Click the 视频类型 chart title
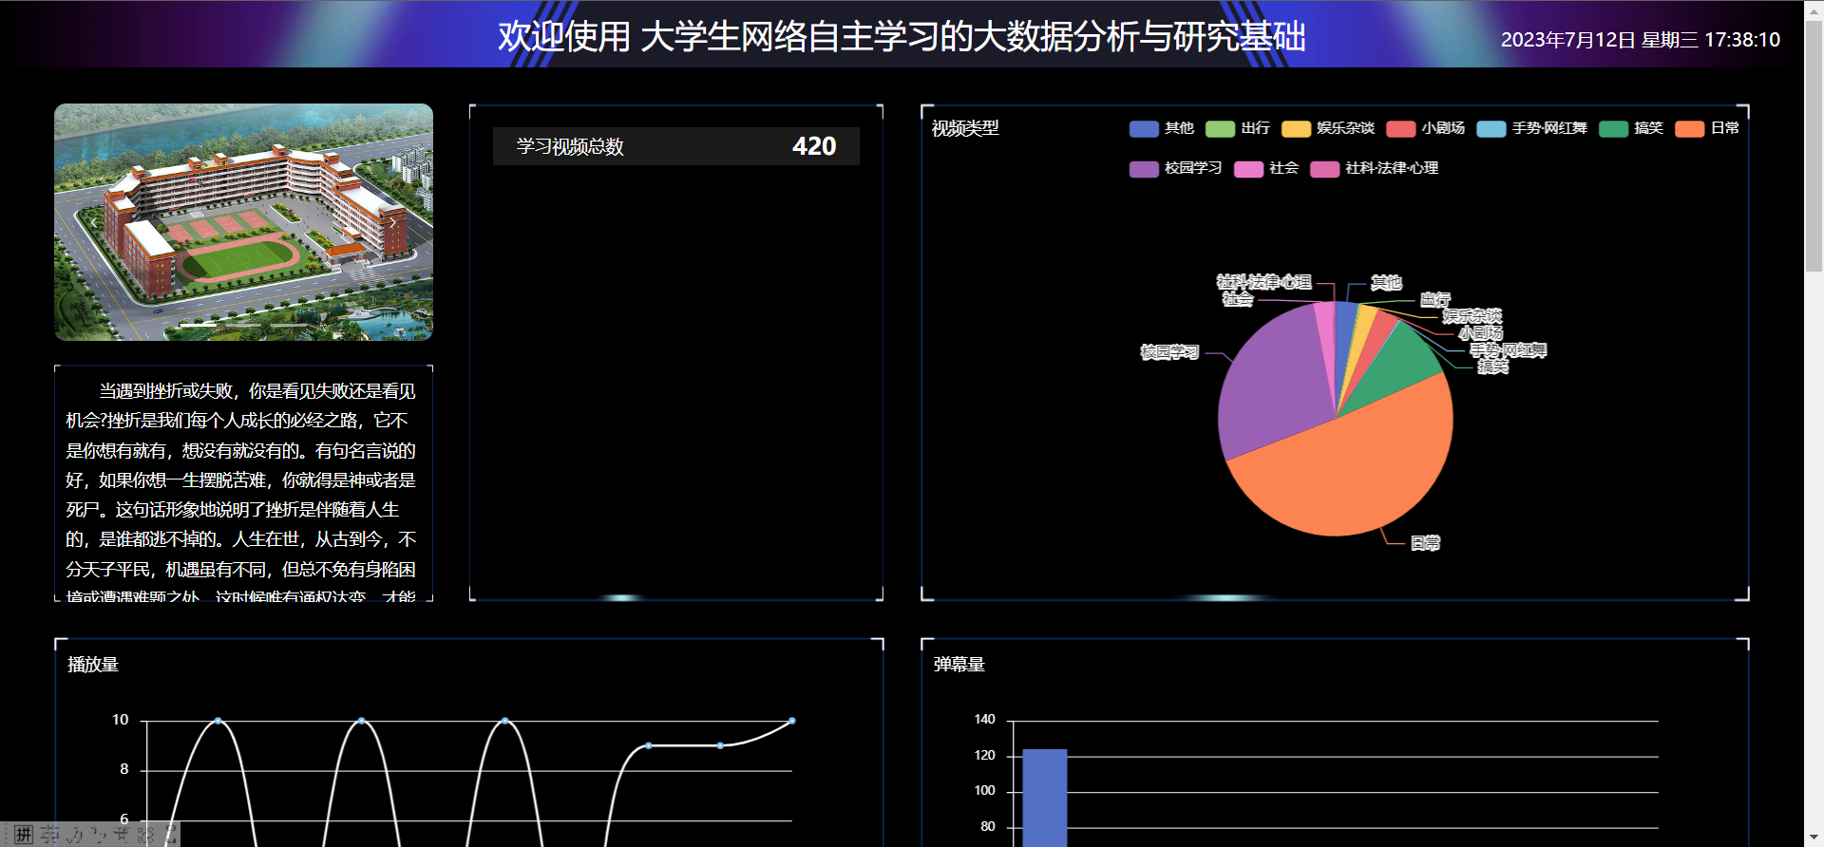 965,128
